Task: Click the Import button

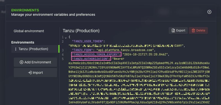Action: pyautogui.click(x=35, y=73)
